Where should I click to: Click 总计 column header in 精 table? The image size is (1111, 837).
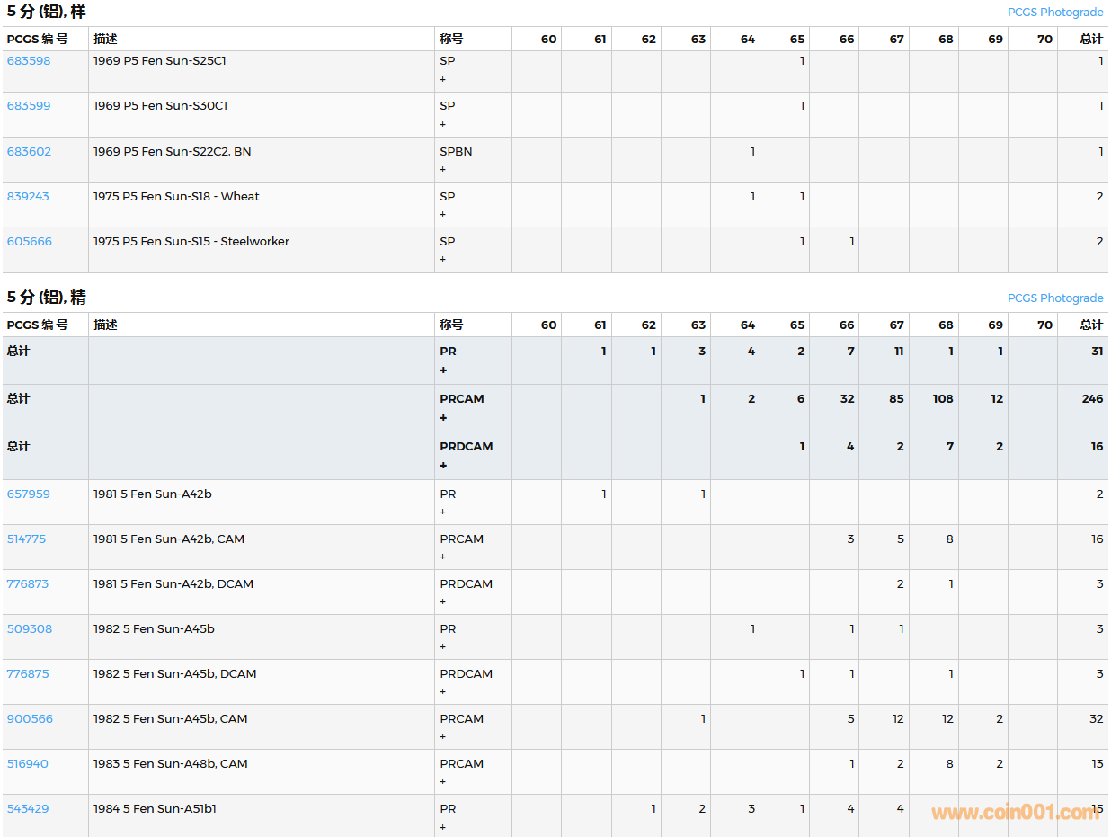point(1091,325)
